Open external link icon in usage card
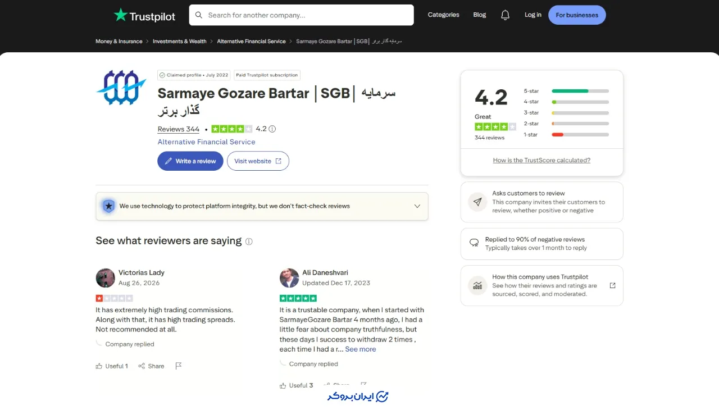 pos(612,285)
